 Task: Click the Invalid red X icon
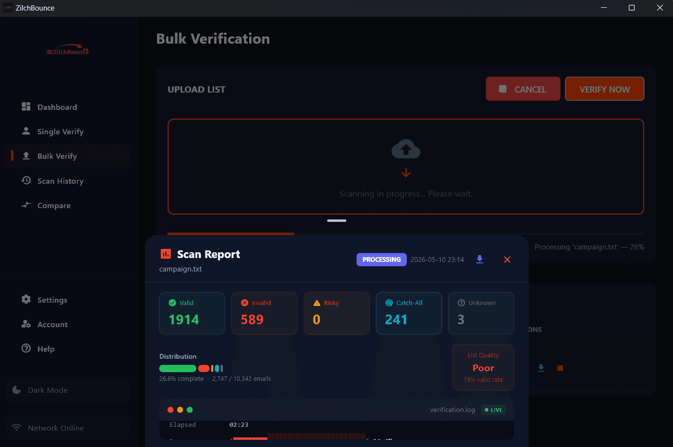coord(244,303)
